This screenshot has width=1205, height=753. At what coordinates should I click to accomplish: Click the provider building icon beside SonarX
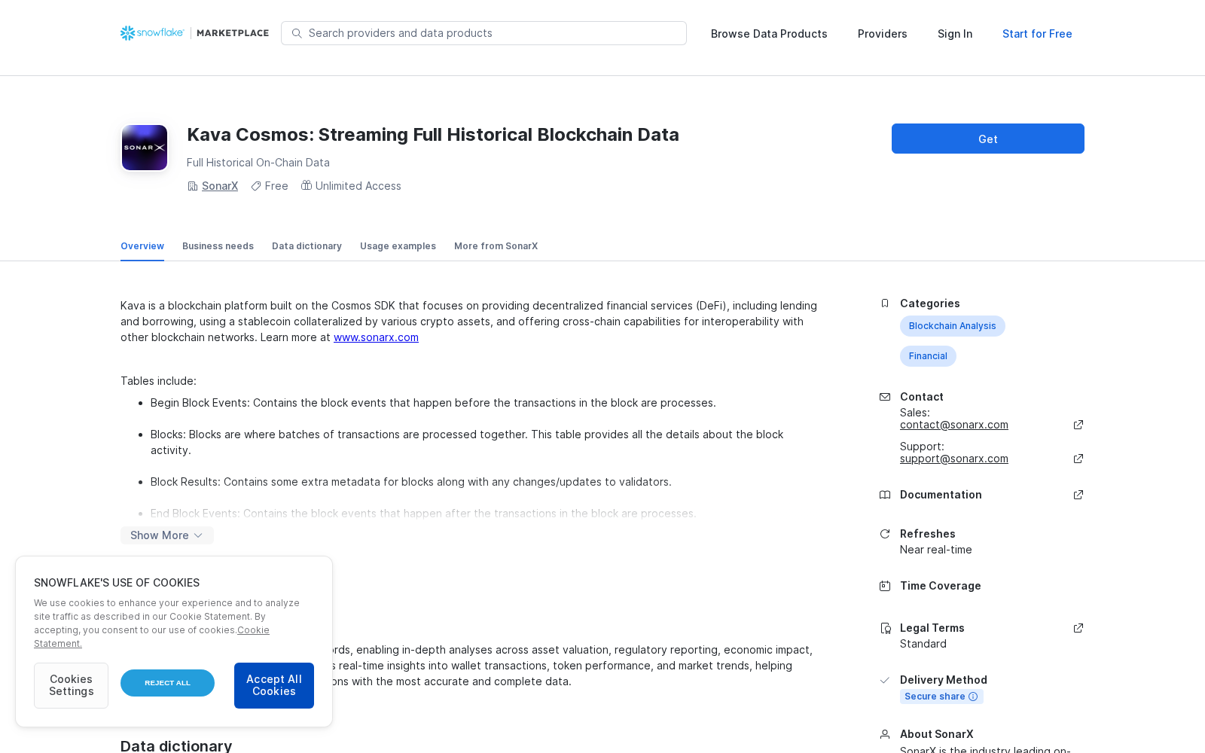coord(192,186)
